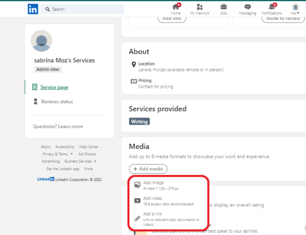This screenshot has width=306, height=235.
Task: Click the Lahore, Punjab location text
Action: tap(181, 70)
